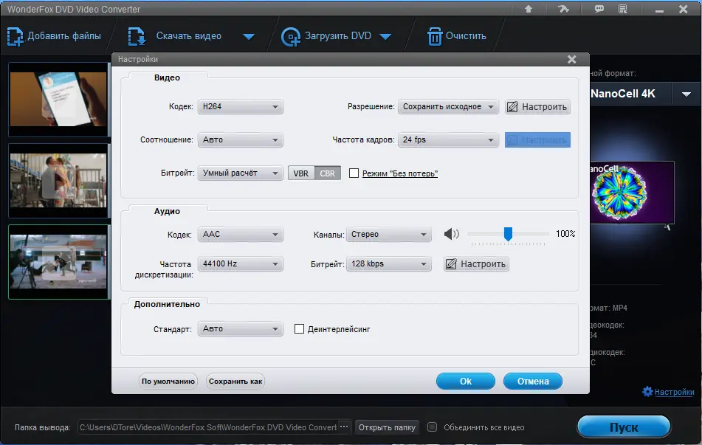702x445 pixels.
Task: Open the Частота кадров 24 fps dropdown
Action: pyautogui.click(x=448, y=139)
